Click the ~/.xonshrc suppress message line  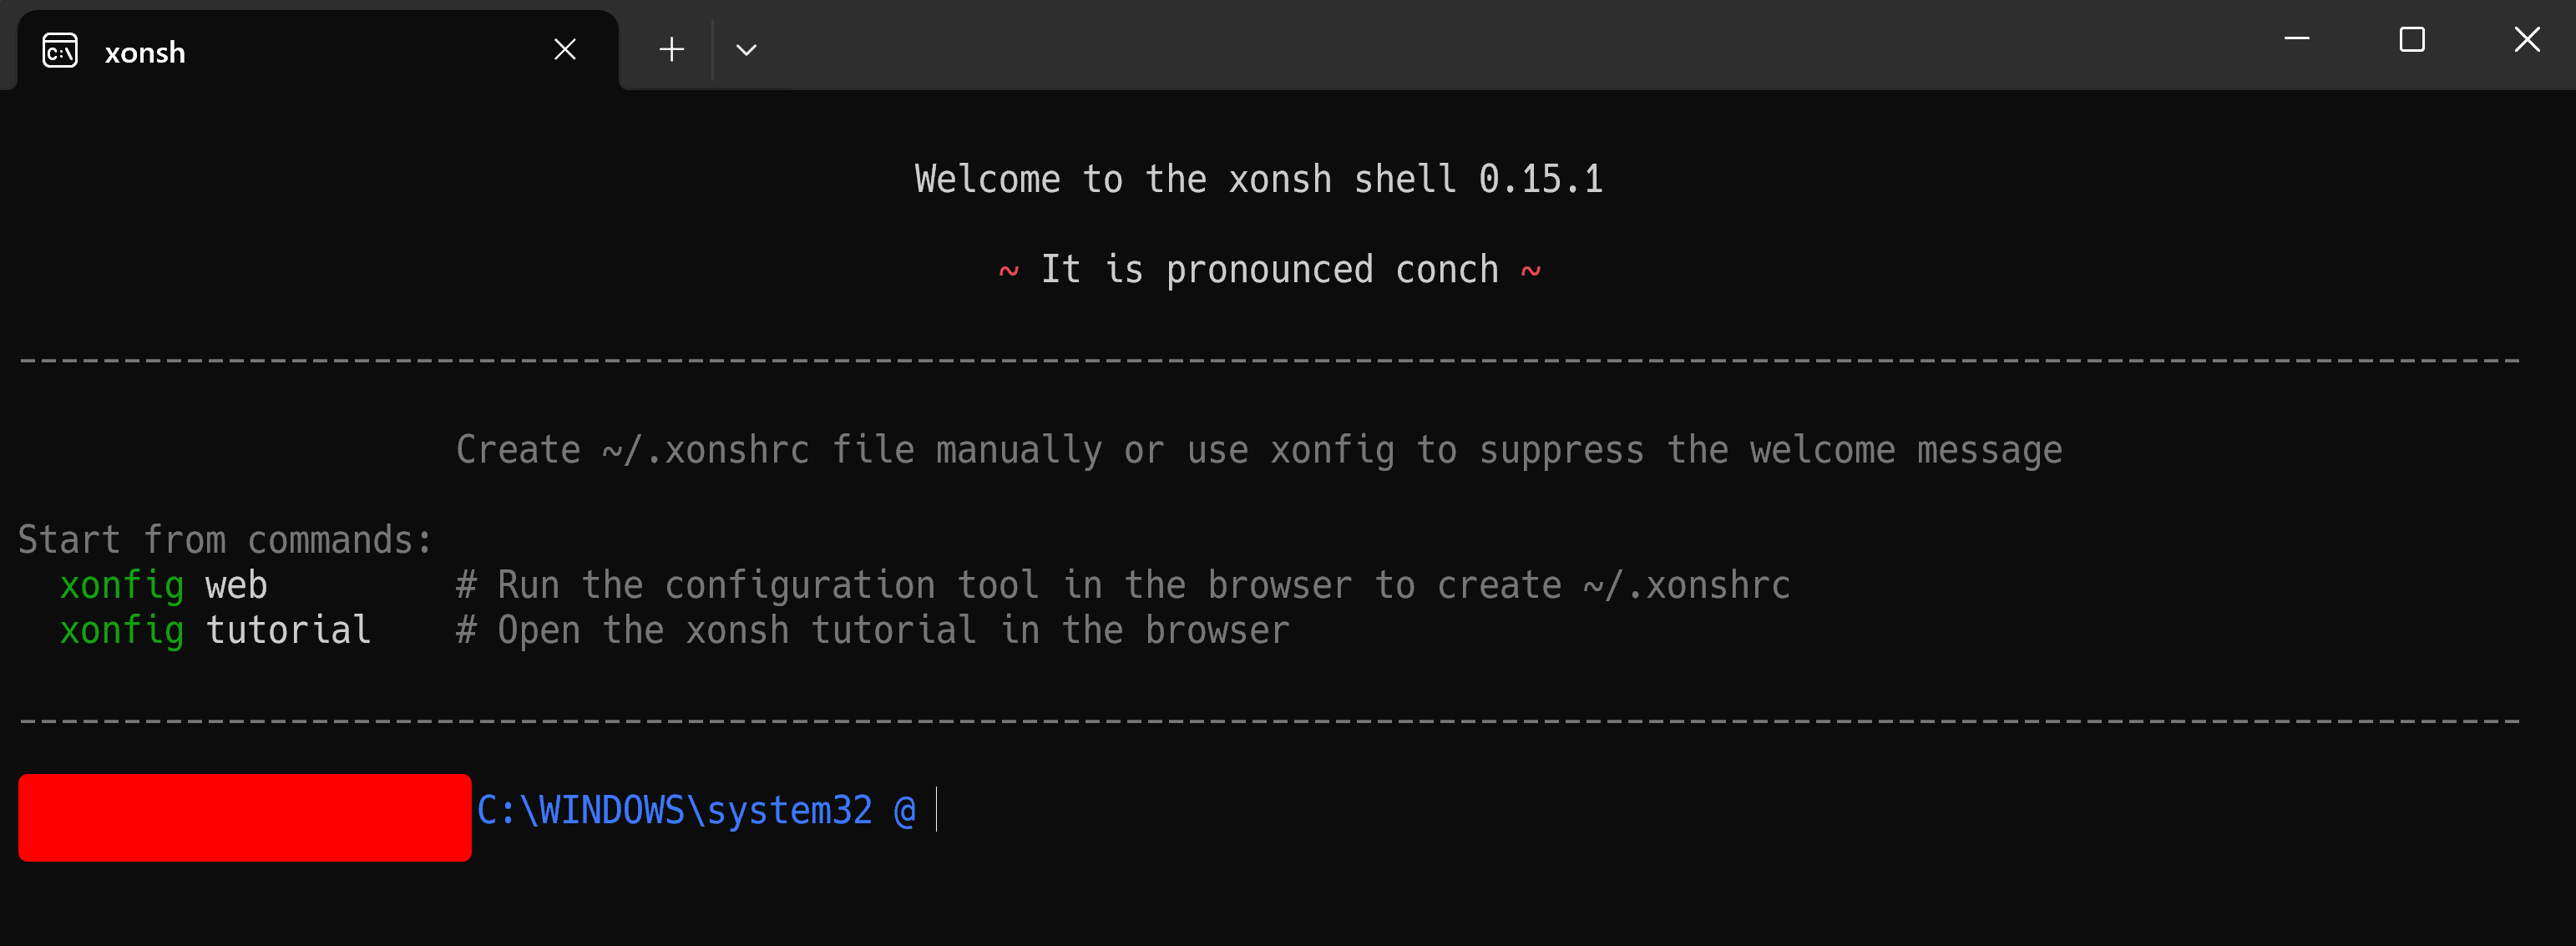click(1259, 450)
